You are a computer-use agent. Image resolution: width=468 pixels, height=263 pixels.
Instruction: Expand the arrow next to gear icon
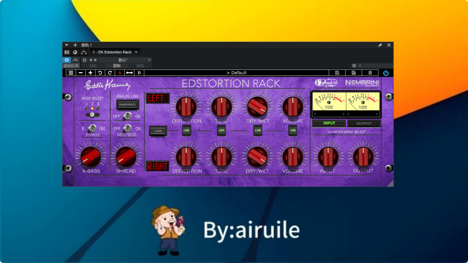360,66
